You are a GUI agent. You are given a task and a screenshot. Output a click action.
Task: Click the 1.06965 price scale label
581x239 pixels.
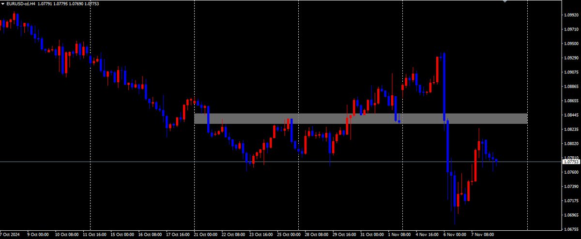coord(571,215)
